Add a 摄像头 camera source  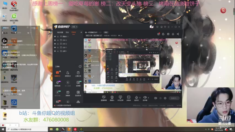pyautogui.click(x=112, y=98)
